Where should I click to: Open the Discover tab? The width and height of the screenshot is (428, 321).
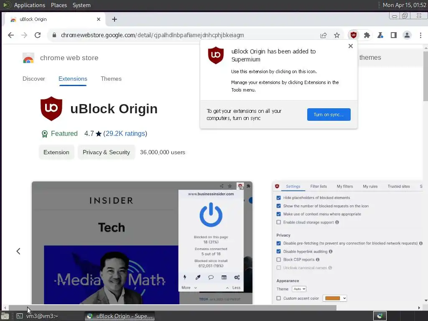point(33,79)
